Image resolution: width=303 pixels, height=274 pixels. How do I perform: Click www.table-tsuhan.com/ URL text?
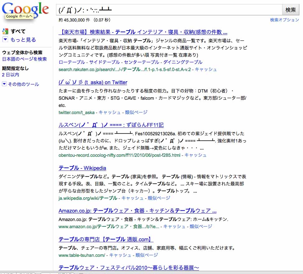(82, 255)
